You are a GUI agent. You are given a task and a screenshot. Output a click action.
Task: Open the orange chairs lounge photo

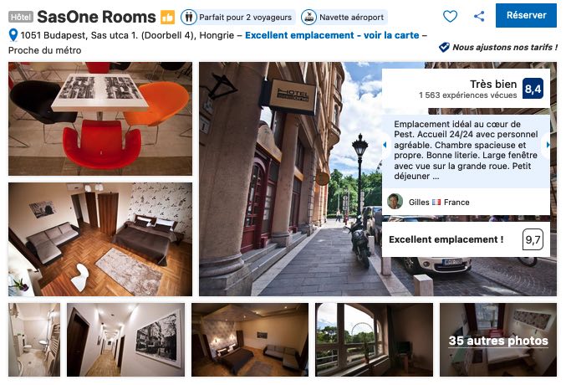[x=100, y=119]
